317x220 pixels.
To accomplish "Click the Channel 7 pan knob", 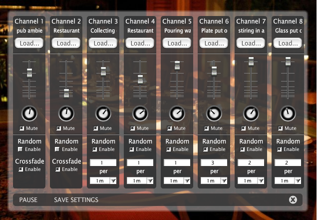I will [x=251, y=113].
